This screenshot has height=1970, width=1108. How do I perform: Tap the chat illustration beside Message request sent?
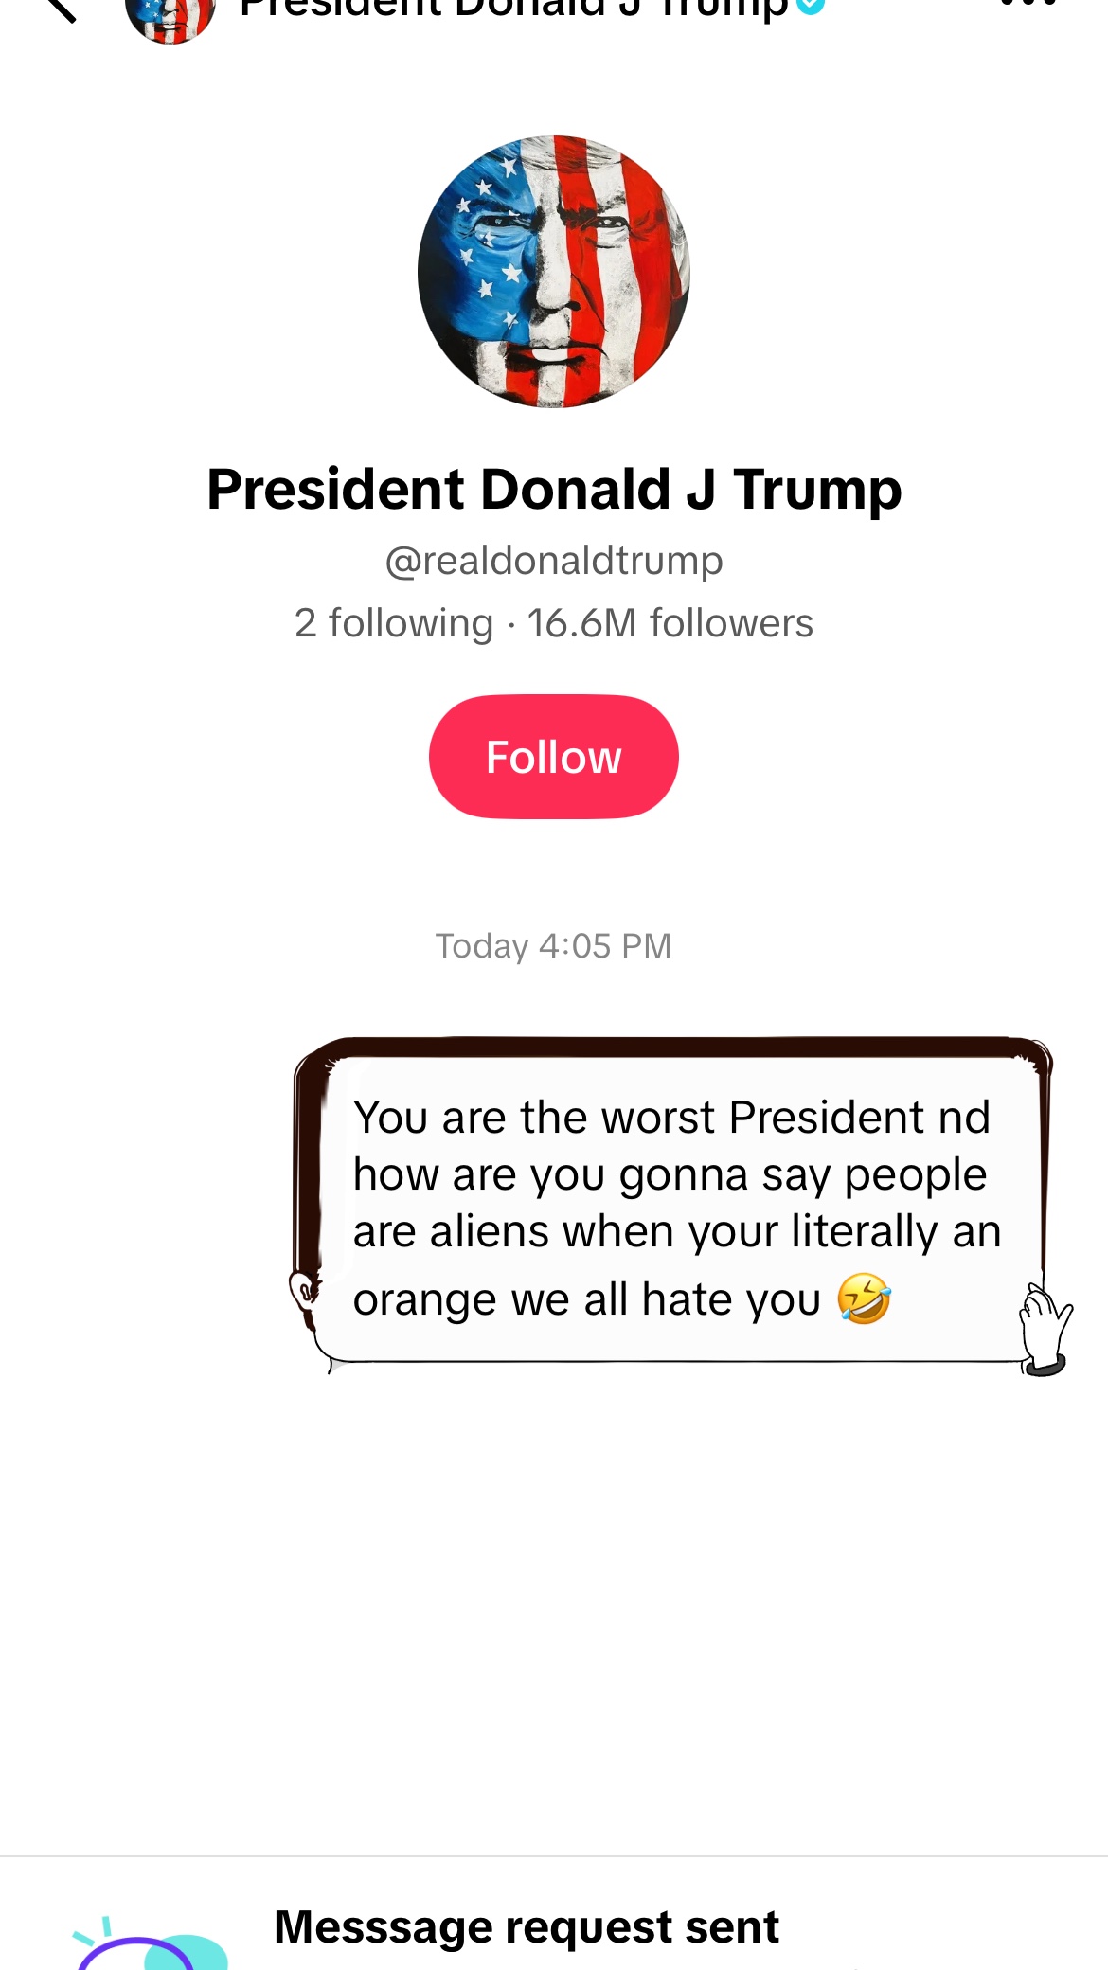(x=152, y=1943)
